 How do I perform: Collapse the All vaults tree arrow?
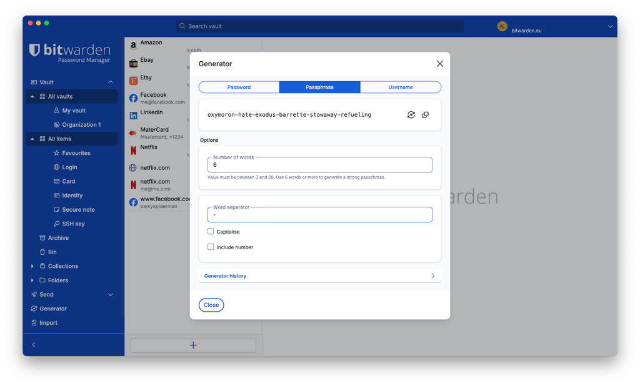point(32,97)
